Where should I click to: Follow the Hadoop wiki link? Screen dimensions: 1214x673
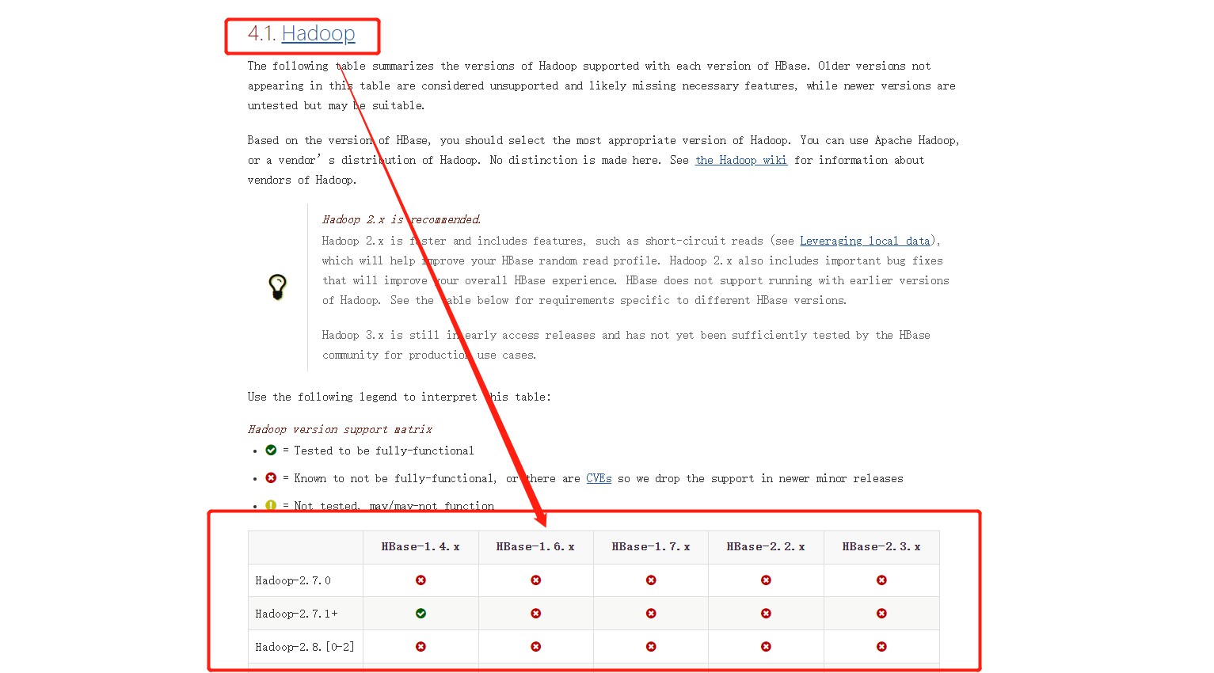[741, 160]
